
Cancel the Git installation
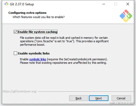121,98
